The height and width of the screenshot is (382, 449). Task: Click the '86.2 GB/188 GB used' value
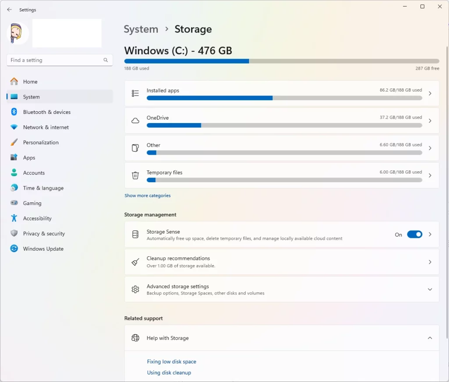point(401,90)
